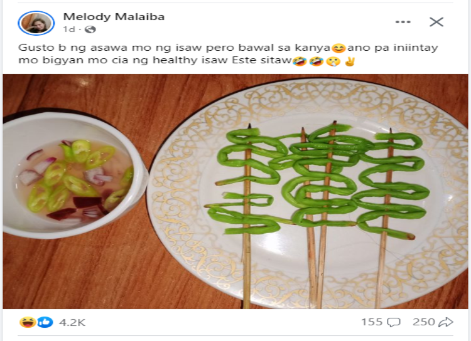Image resolution: width=471 pixels, height=341 pixels.
Task: Click the gold-patterned plate rim in photo
Action: coord(188,263)
